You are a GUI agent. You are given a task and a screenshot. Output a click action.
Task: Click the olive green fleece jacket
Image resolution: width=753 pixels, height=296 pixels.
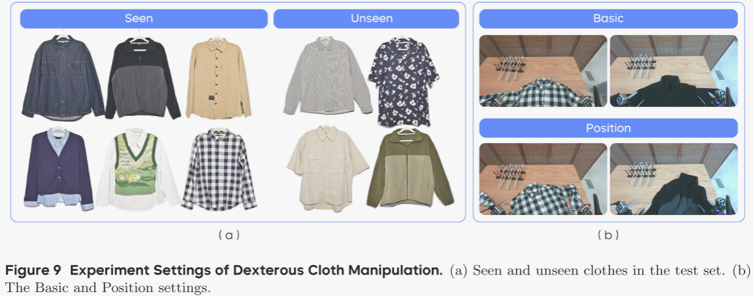[x=410, y=168]
